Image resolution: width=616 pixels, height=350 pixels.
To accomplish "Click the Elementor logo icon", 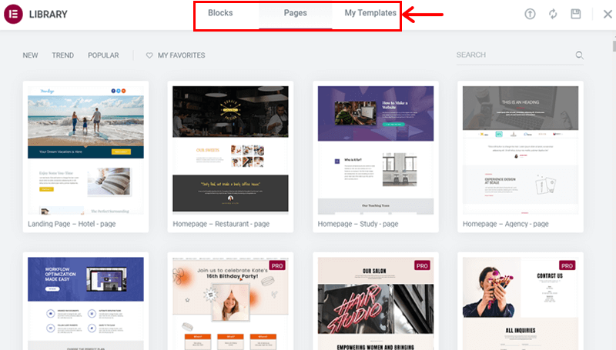I will (13, 14).
